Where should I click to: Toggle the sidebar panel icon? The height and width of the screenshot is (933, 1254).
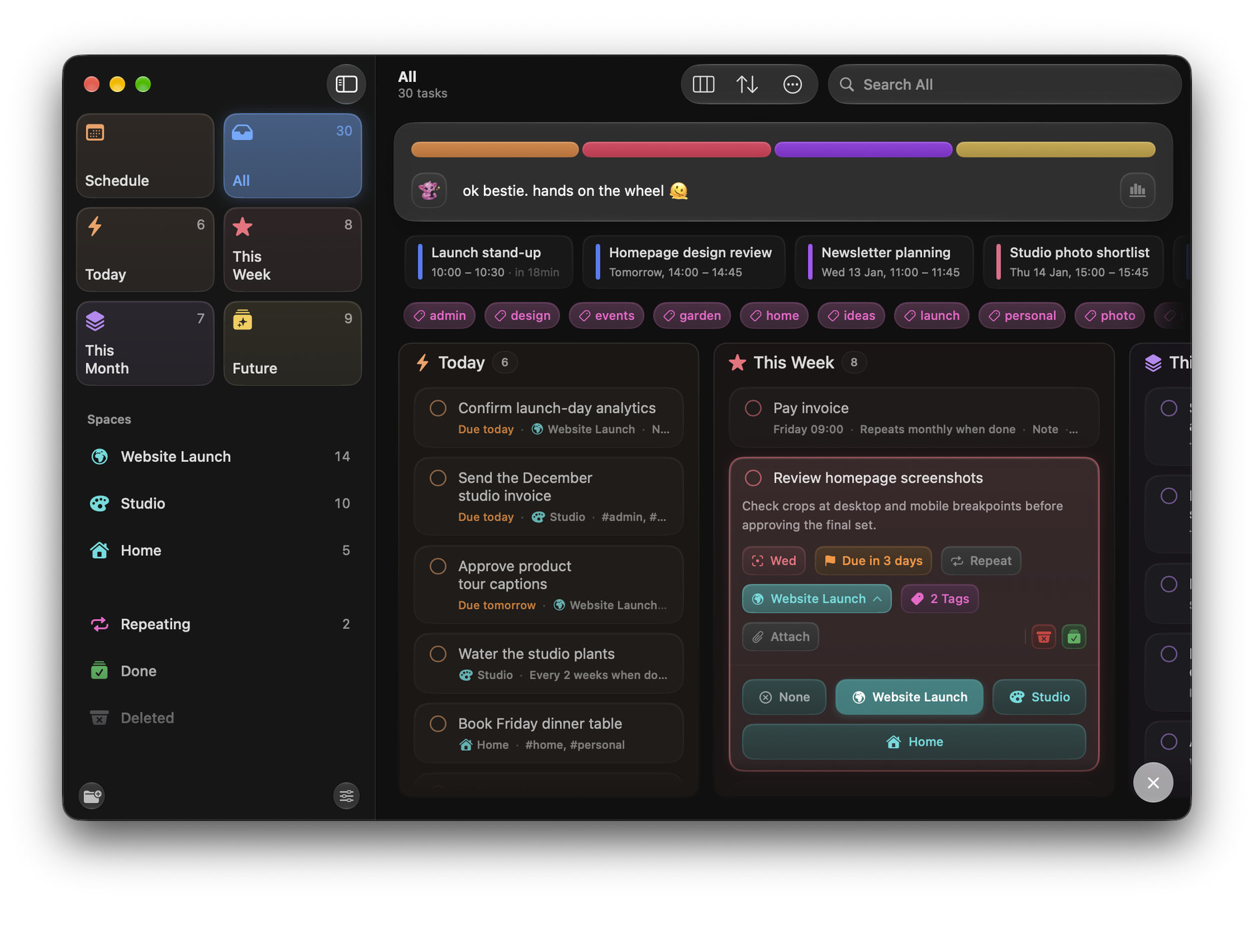pos(346,84)
